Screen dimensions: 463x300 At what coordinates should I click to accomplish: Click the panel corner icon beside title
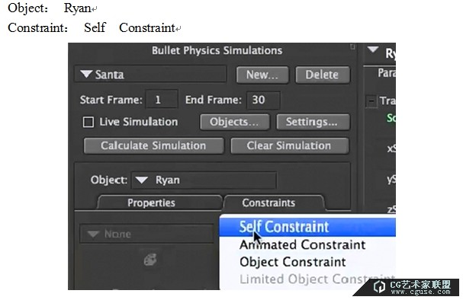[352, 47]
